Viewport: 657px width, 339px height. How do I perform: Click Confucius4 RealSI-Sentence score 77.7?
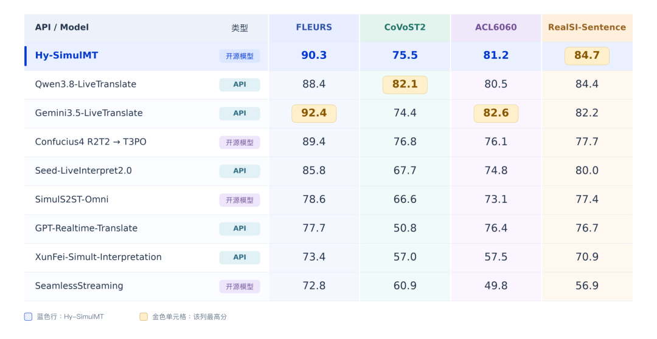(586, 142)
